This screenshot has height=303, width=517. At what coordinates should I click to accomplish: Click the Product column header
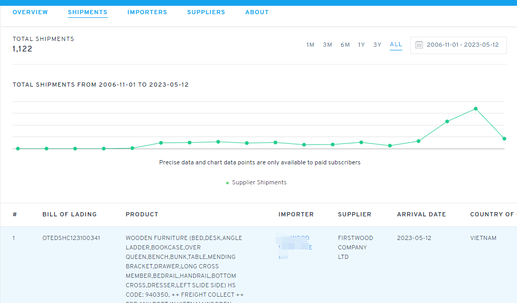(x=142, y=214)
